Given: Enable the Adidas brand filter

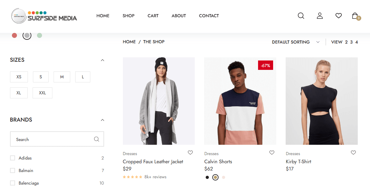Looking at the screenshot, I should pos(12,158).
